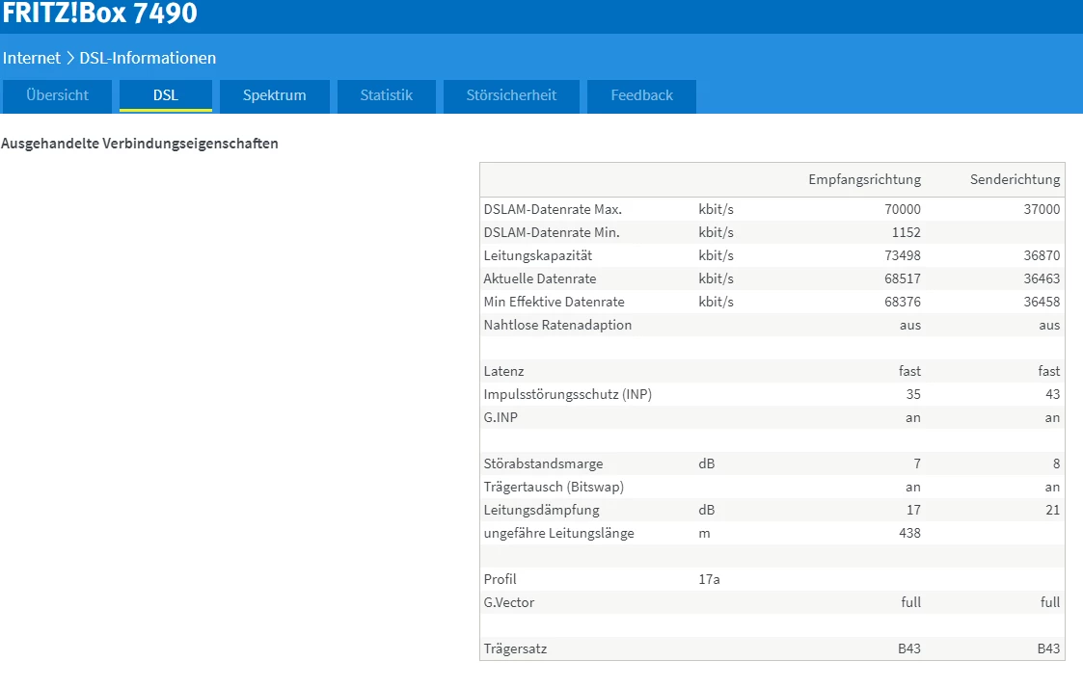Click the Ausgehandelte Verbindungseigenschaften heading
The image size is (1083, 688).
(140, 144)
